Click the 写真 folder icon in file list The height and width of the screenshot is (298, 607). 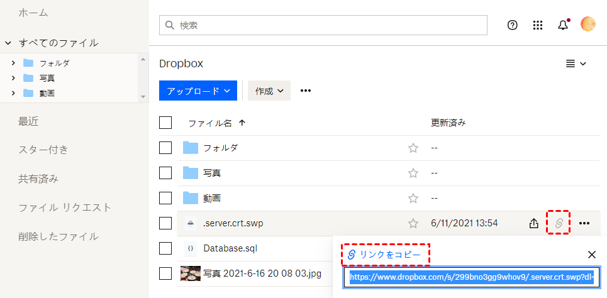point(191,173)
